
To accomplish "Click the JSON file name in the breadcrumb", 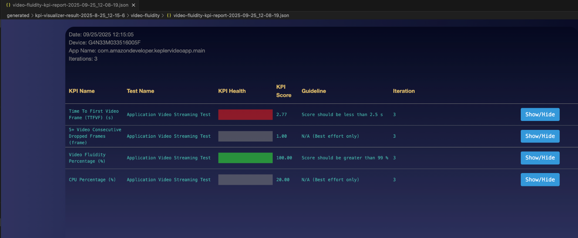I will tap(231, 15).
